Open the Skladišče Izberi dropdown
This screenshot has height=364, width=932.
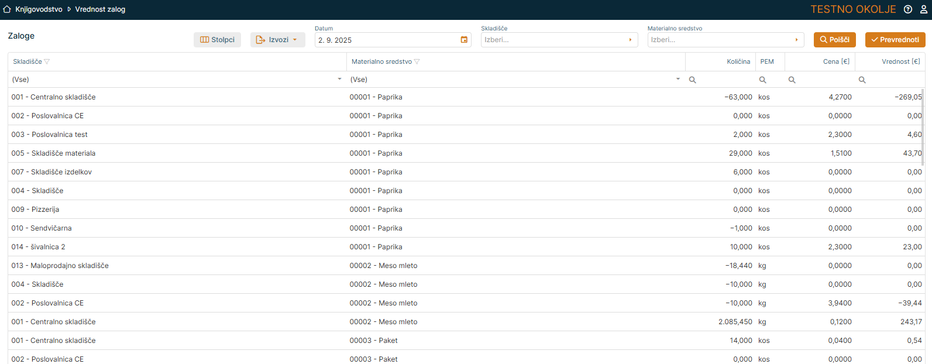point(559,40)
